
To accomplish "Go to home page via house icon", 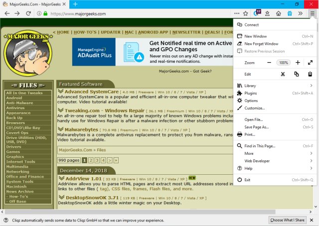I will [279, 13].
